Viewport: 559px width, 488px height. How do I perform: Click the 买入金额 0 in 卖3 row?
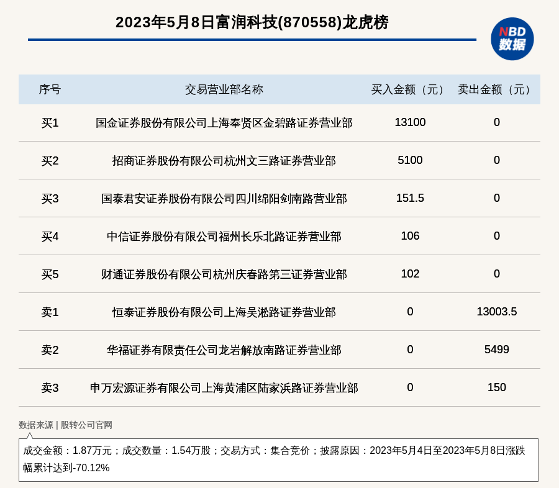click(410, 387)
